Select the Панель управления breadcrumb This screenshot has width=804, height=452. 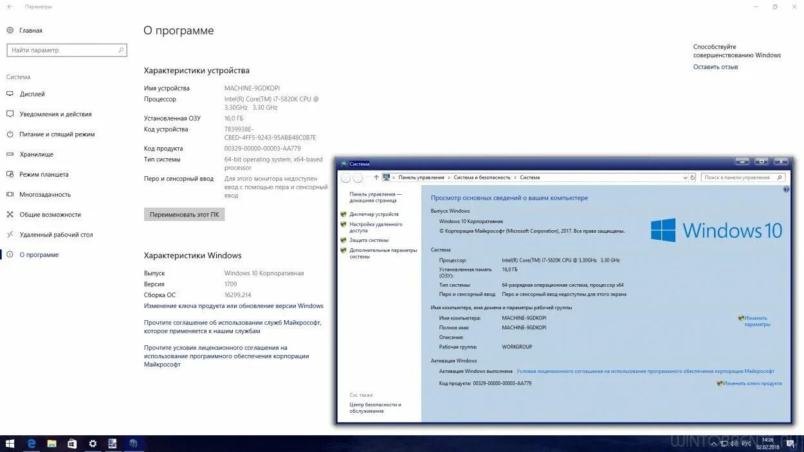pos(421,177)
